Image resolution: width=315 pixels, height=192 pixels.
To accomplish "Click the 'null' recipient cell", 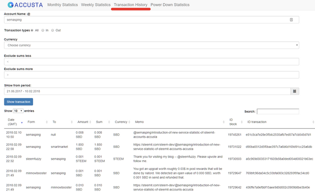I will [53, 135].
